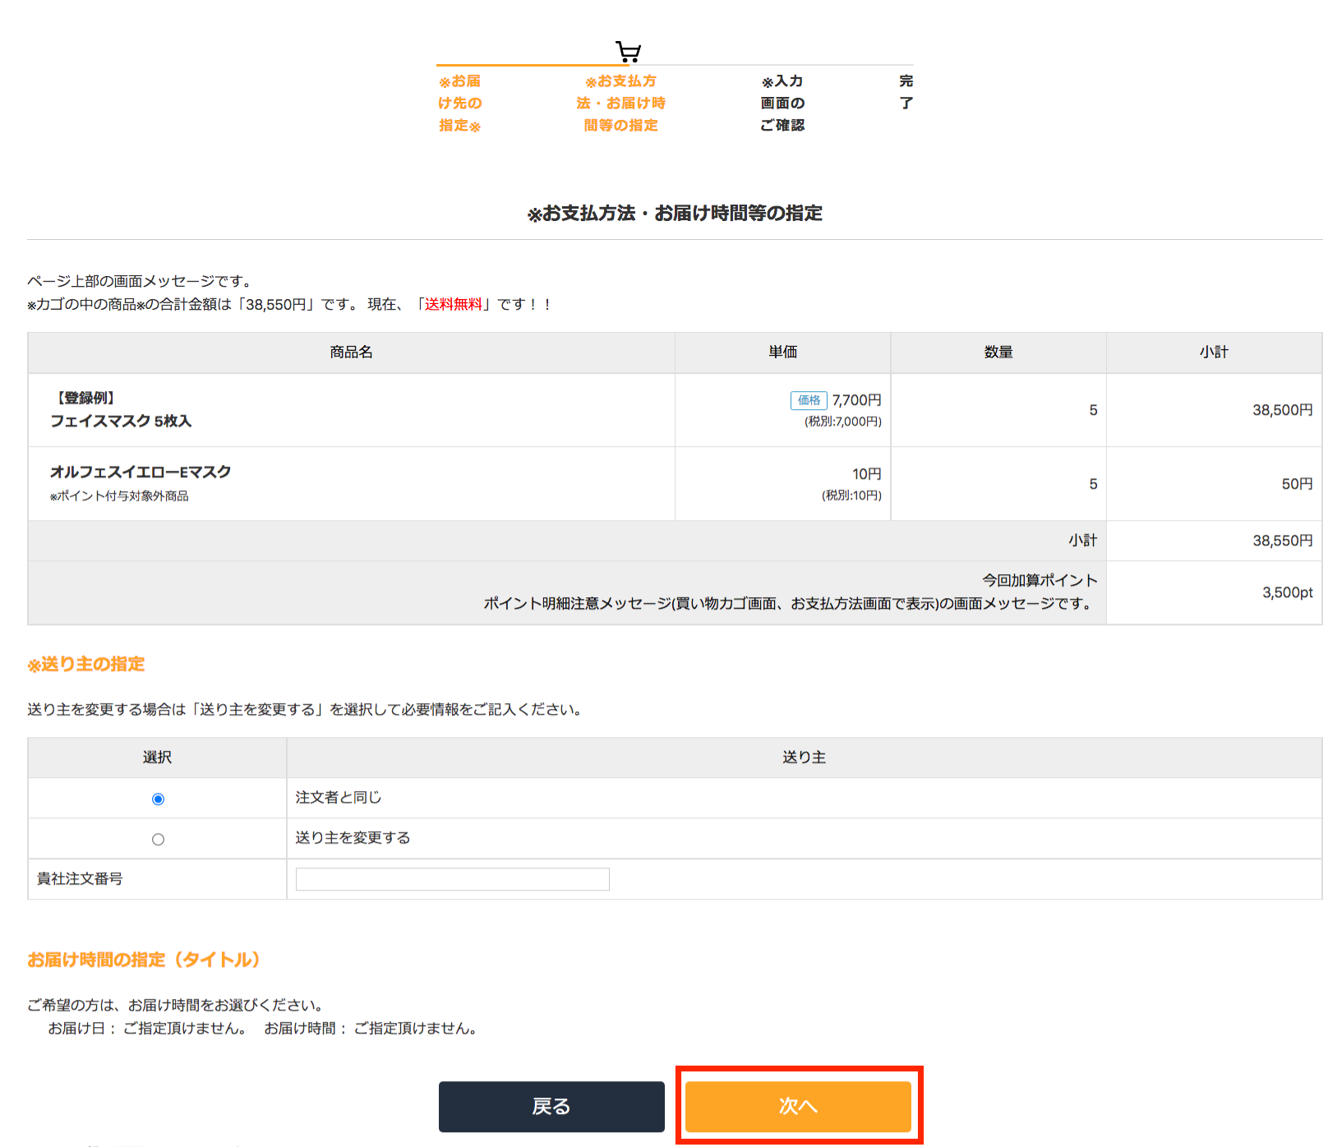Screen dimensions: 1328x1147
Task: Click the オルフェスイエローEマスク product name
Action: pos(141,472)
